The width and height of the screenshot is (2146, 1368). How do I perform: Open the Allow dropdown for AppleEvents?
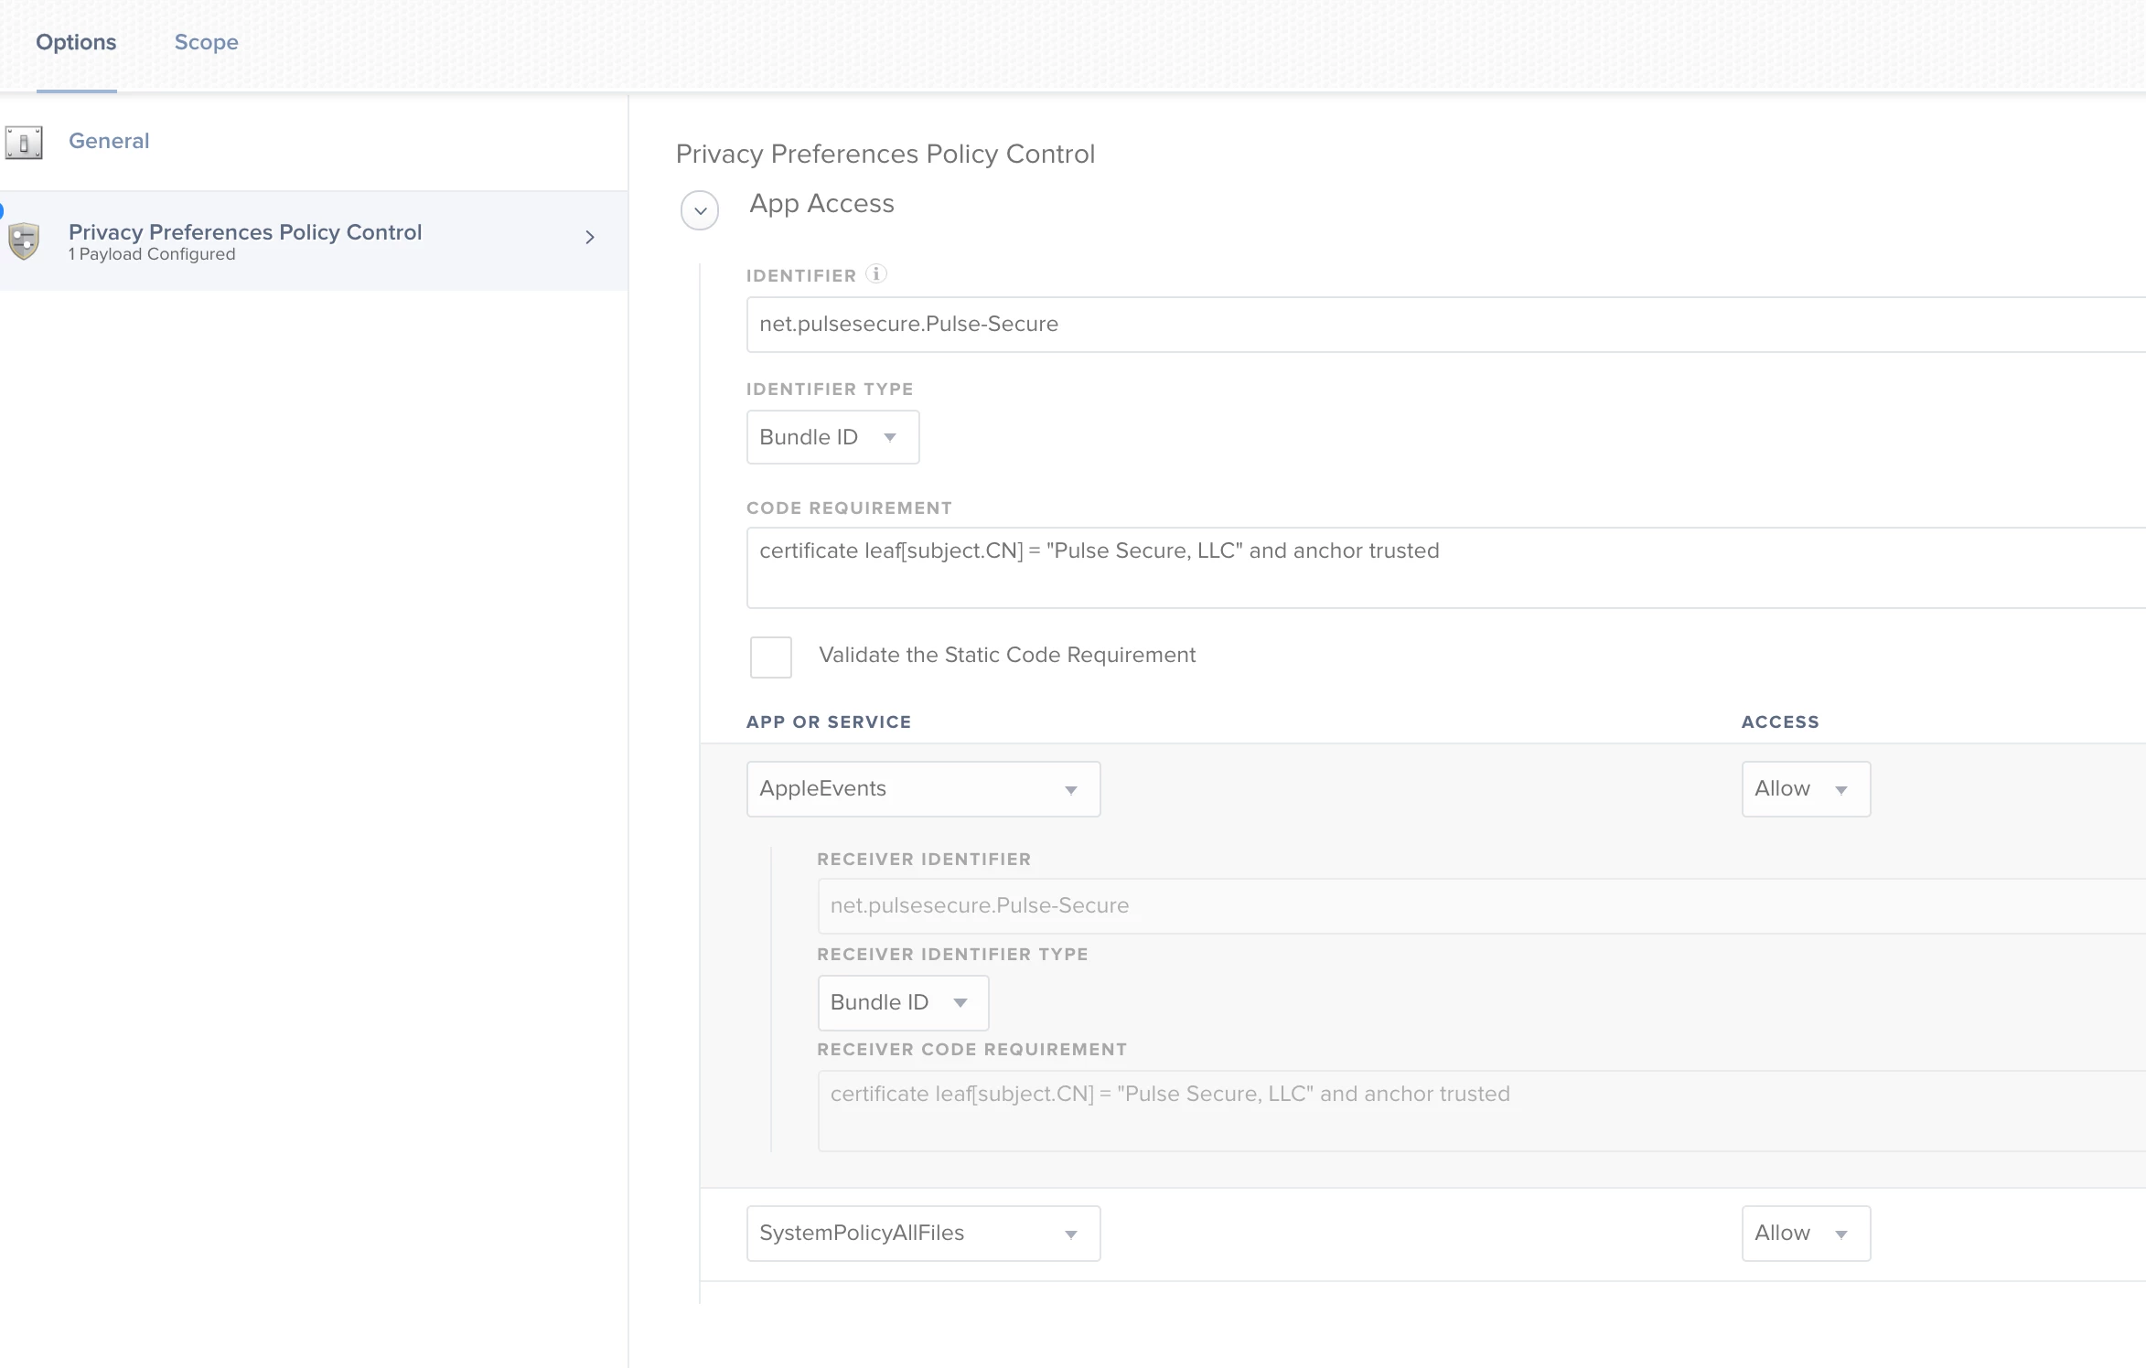1806,789
